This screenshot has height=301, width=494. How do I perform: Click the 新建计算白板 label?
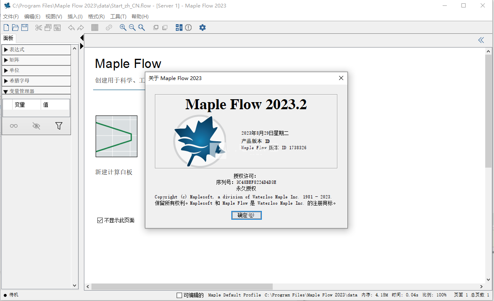click(x=114, y=172)
